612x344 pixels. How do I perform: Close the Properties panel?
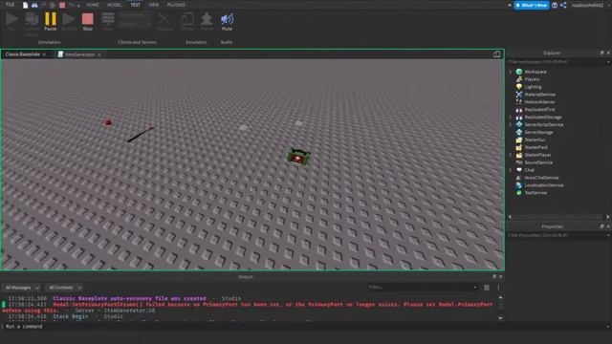tap(608, 226)
